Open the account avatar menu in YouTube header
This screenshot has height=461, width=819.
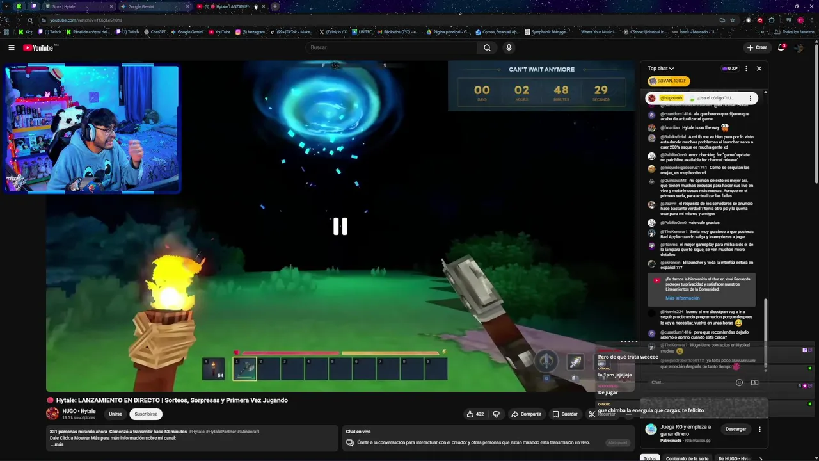click(x=799, y=47)
